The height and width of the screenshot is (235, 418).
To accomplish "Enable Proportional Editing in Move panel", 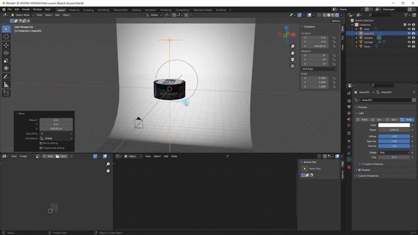I will click(41, 148).
